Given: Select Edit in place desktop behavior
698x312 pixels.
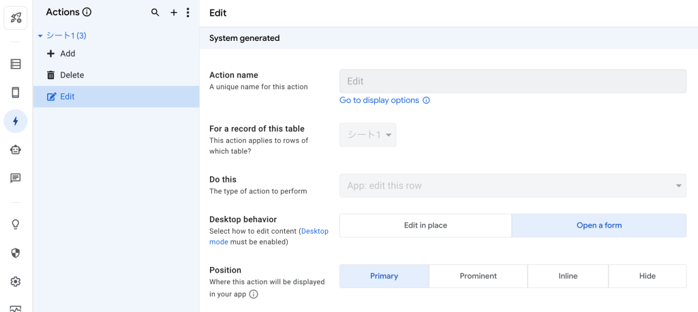Looking at the screenshot, I should [425, 225].
